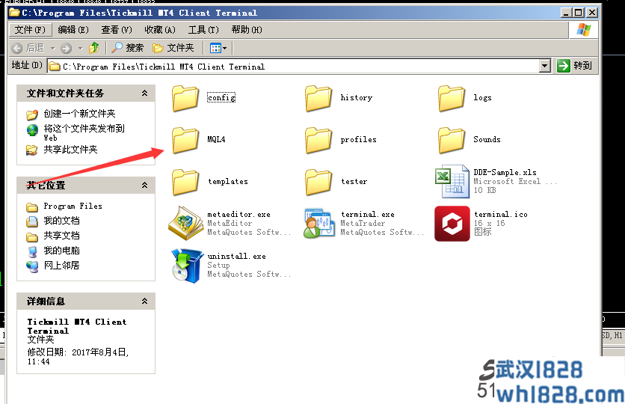625x404 pixels.
Task: Click the Views icon in toolbar
Action: 215,49
